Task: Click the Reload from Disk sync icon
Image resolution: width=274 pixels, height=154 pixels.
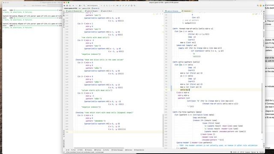Action: (x=70, y=6)
